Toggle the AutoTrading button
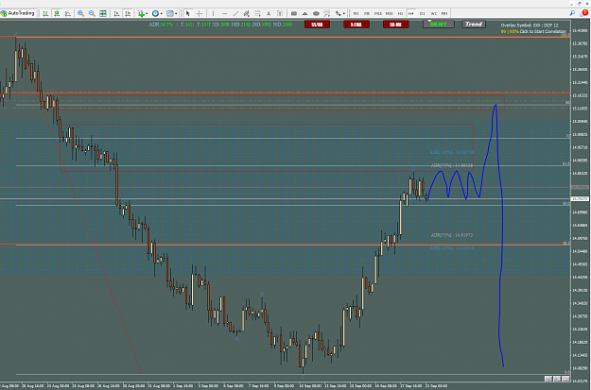The height and width of the screenshot is (390, 591). click(x=18, y=13)
